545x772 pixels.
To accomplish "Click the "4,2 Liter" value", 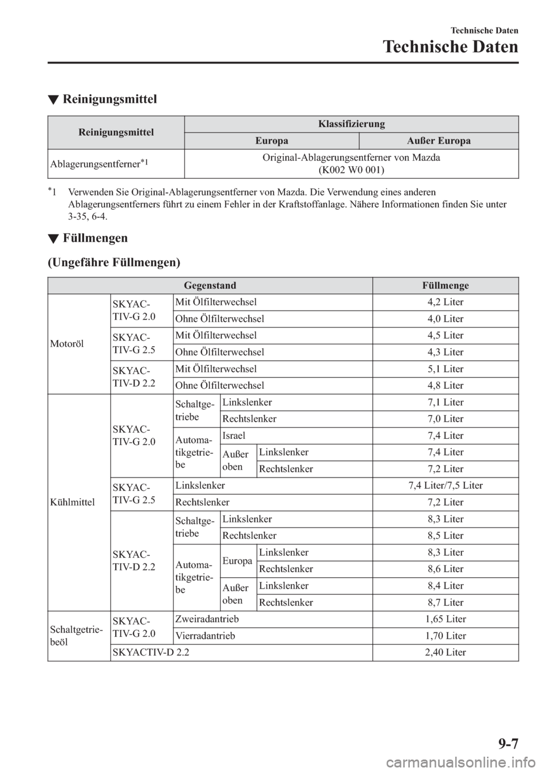I will pos(446,302).
